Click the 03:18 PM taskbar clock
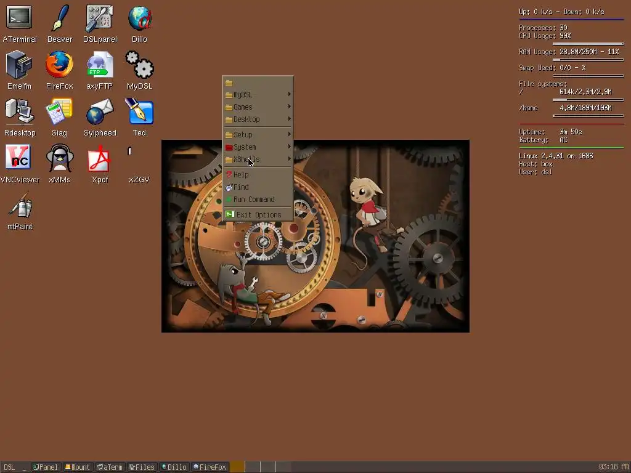The image size is (631, 473). click(x=613, y=467)
